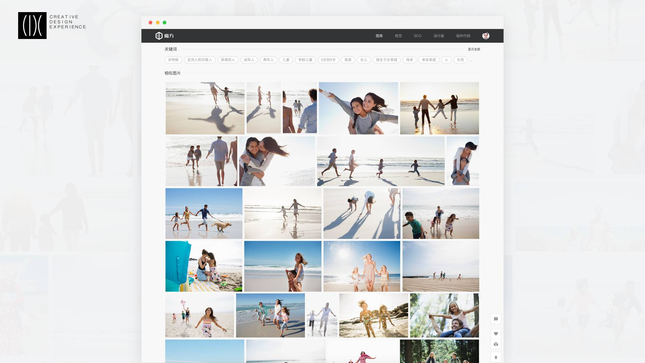Go to the SCO nav item
Image resolution: width=645 pixels, height=363 pixels.
(x=418, y=36)
